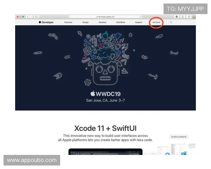Toggle the Safari sidebar button
This screenshot has height=169, width=211.
coord(37,17)
